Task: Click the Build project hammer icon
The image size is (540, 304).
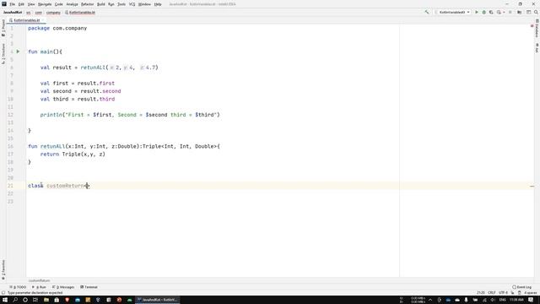Action: (427, 12)
